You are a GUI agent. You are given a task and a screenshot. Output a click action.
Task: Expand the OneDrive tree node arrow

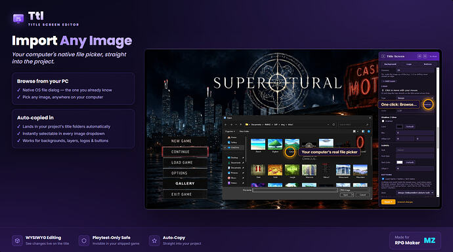(x=225, y=147)
